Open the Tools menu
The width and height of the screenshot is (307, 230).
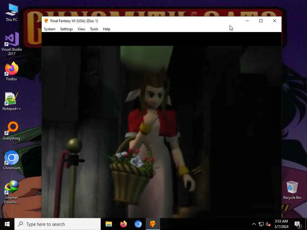[x=94, y=29]
